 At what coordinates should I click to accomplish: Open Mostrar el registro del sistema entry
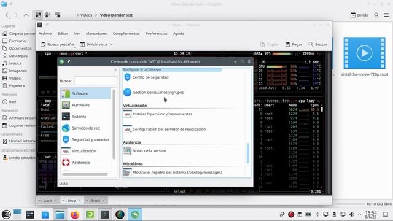tap(173, 173)
